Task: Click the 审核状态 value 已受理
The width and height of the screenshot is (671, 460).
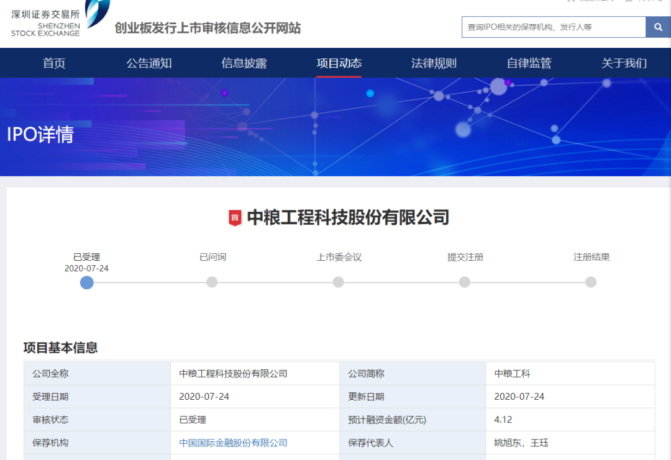Action: point(193,420)
